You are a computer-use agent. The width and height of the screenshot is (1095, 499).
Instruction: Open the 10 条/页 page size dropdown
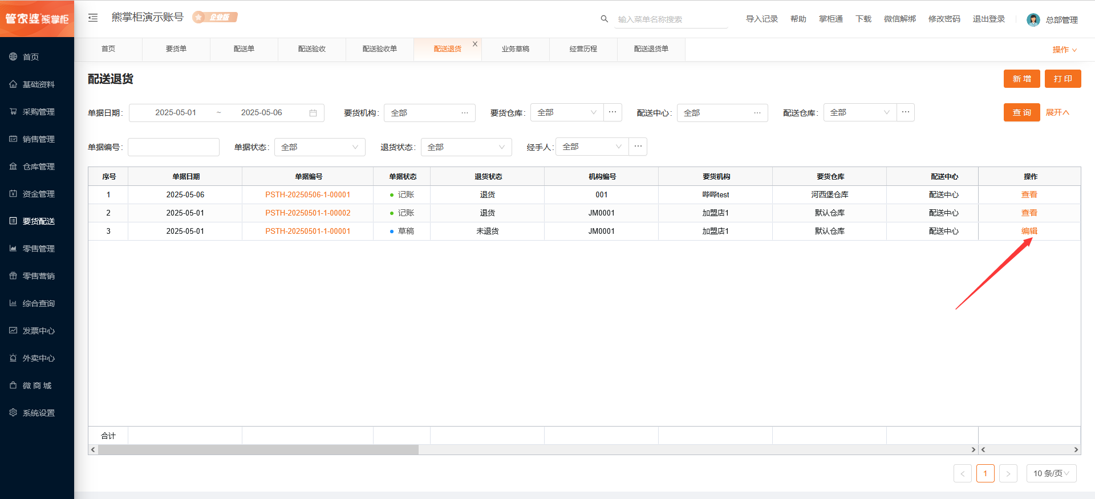(x=1052, y=473)
